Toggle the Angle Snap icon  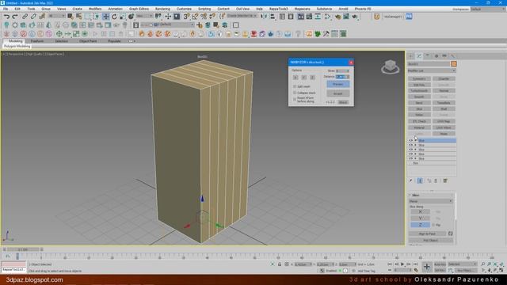pos(195,16)
